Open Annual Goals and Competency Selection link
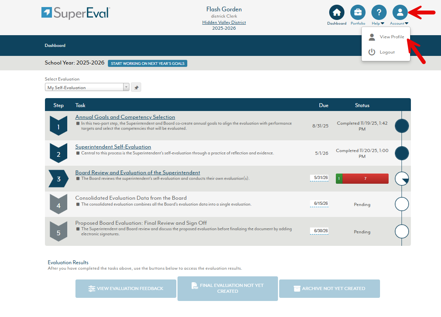The height and width of the screenshot is (317, 441). pyautogui.click(x=125, y=117)
